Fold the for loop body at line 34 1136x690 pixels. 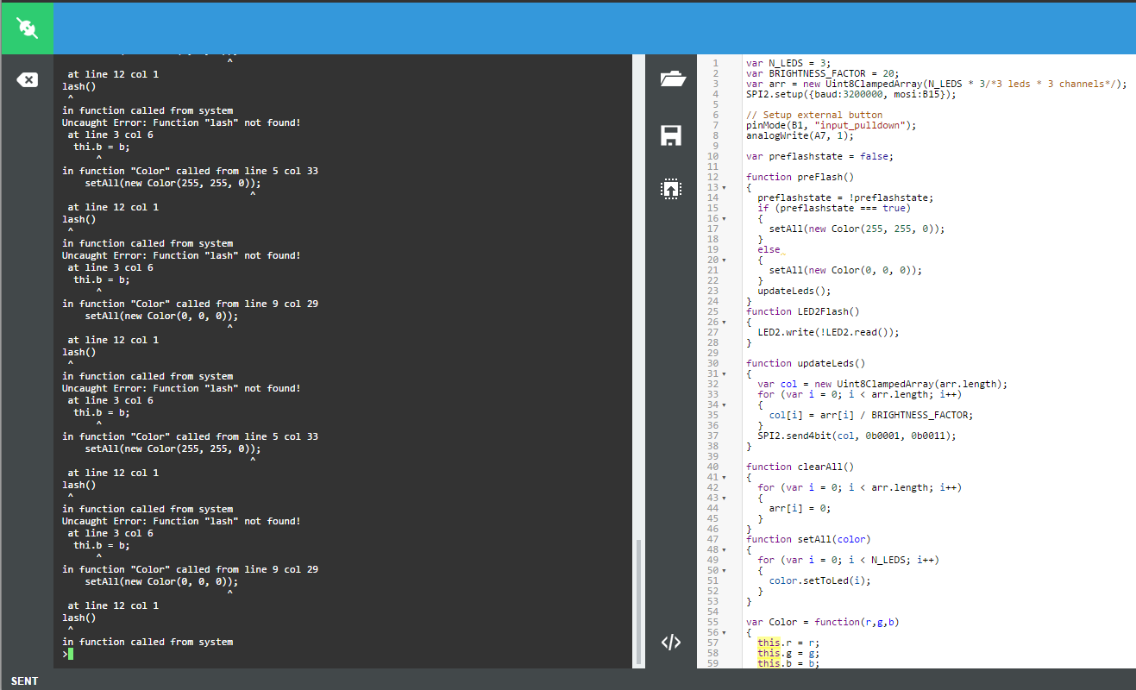tap(724, 405)
